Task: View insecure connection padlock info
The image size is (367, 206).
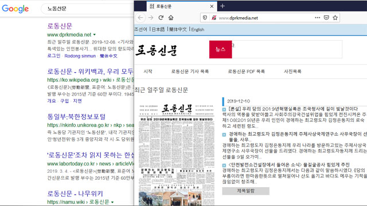Action: (x=214, y=18)
